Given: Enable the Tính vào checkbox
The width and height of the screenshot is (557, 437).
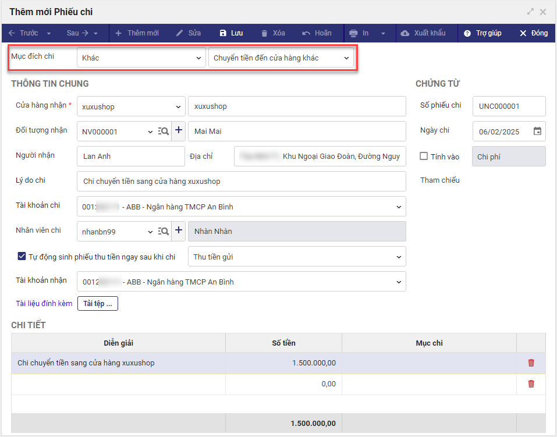Looking at the screenshot, I should pyautogui.click(x=424, y=157).
